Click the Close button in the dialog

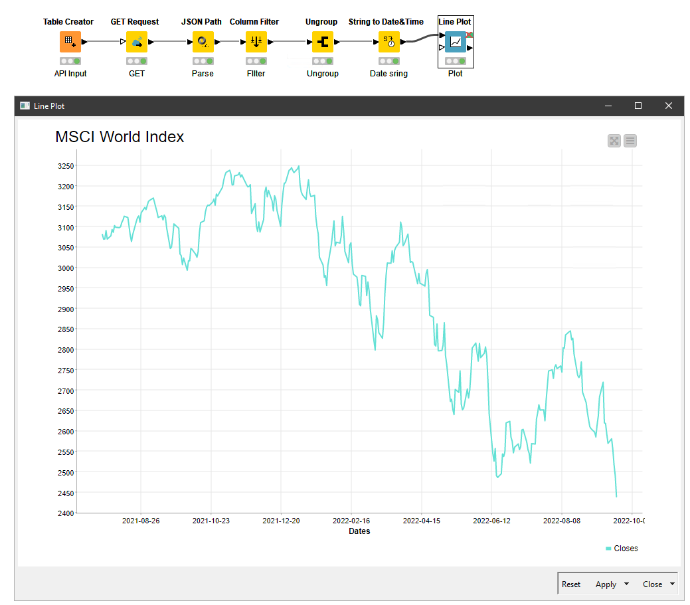(x=652, y=584)
